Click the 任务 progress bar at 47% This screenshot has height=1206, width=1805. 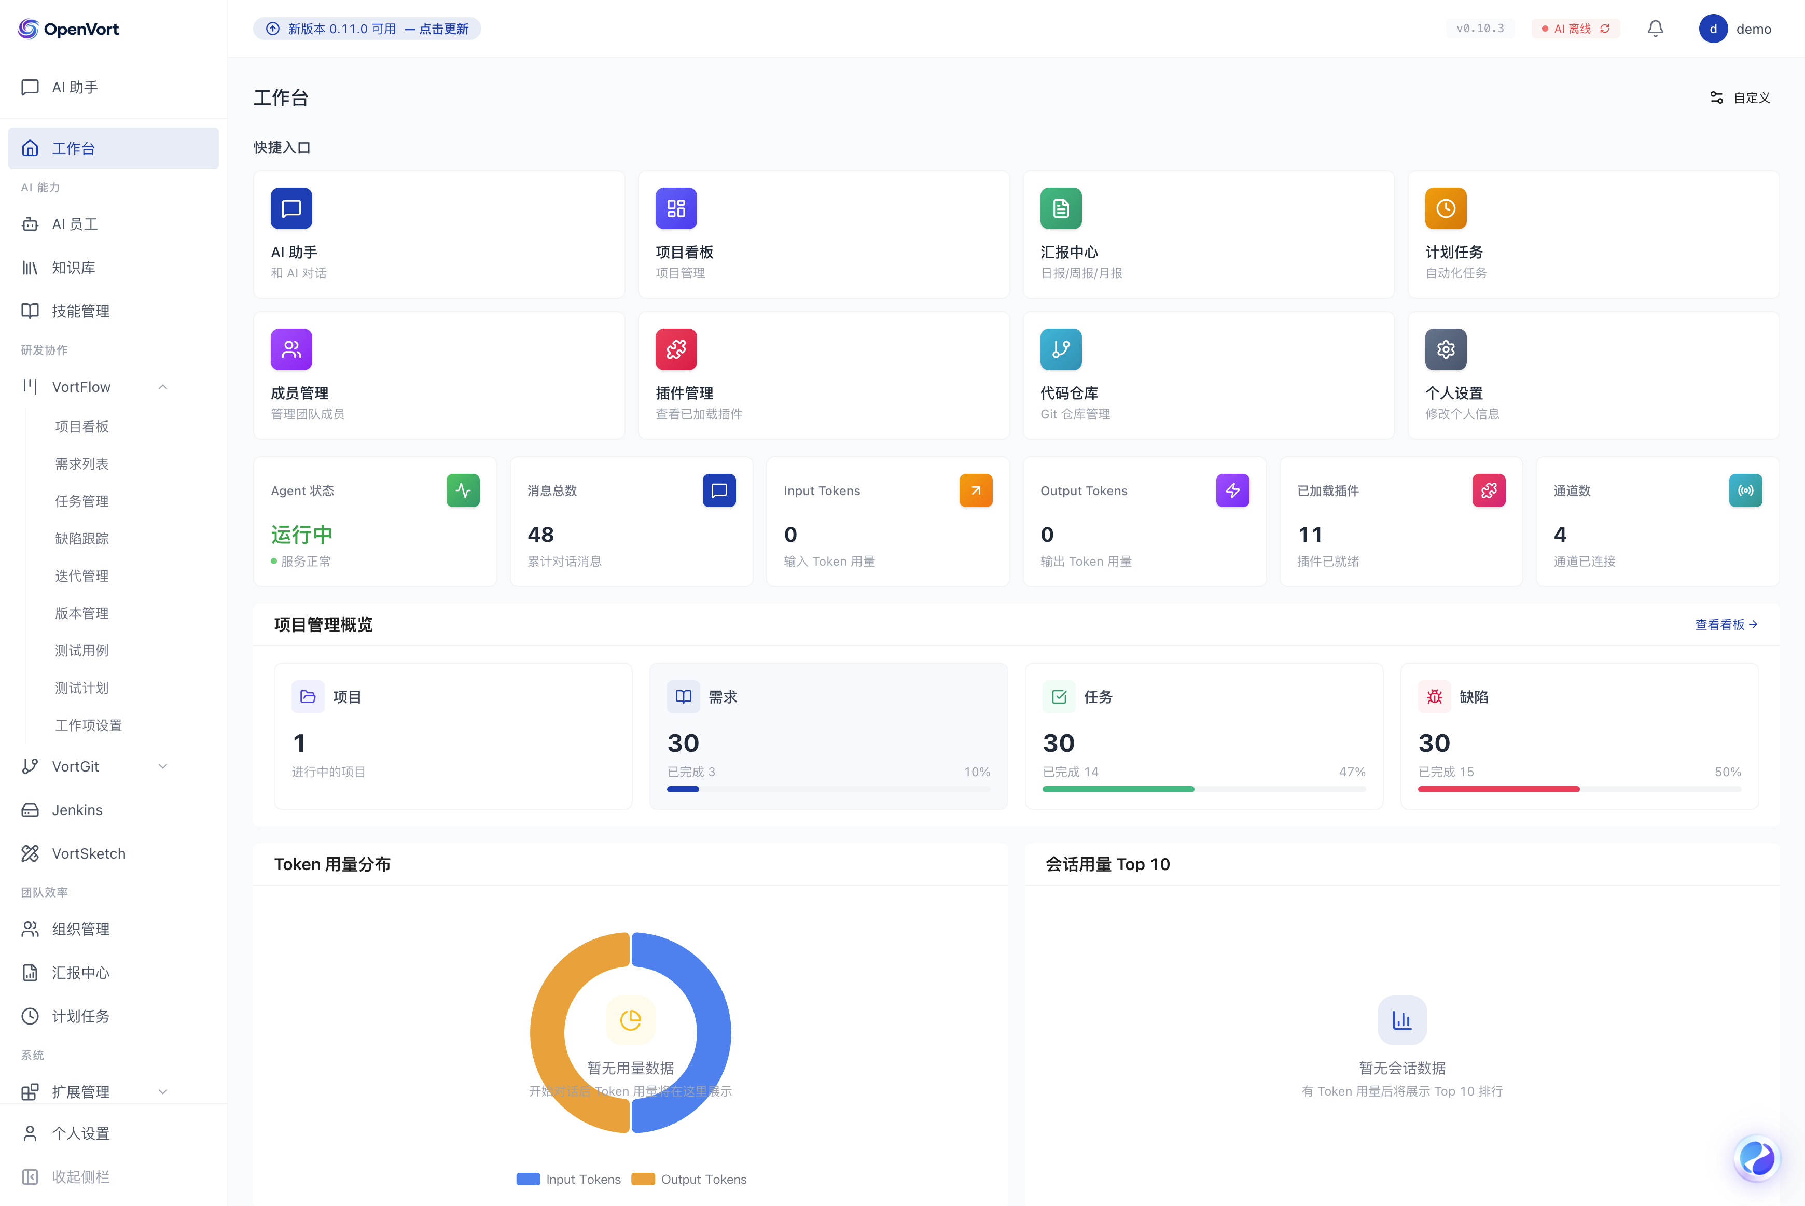click(x=1204, y=789)
